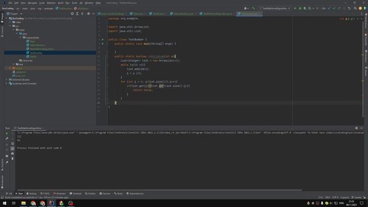
Task: Switch to the Main.java editor tab
Action: [x=138, y=14]
